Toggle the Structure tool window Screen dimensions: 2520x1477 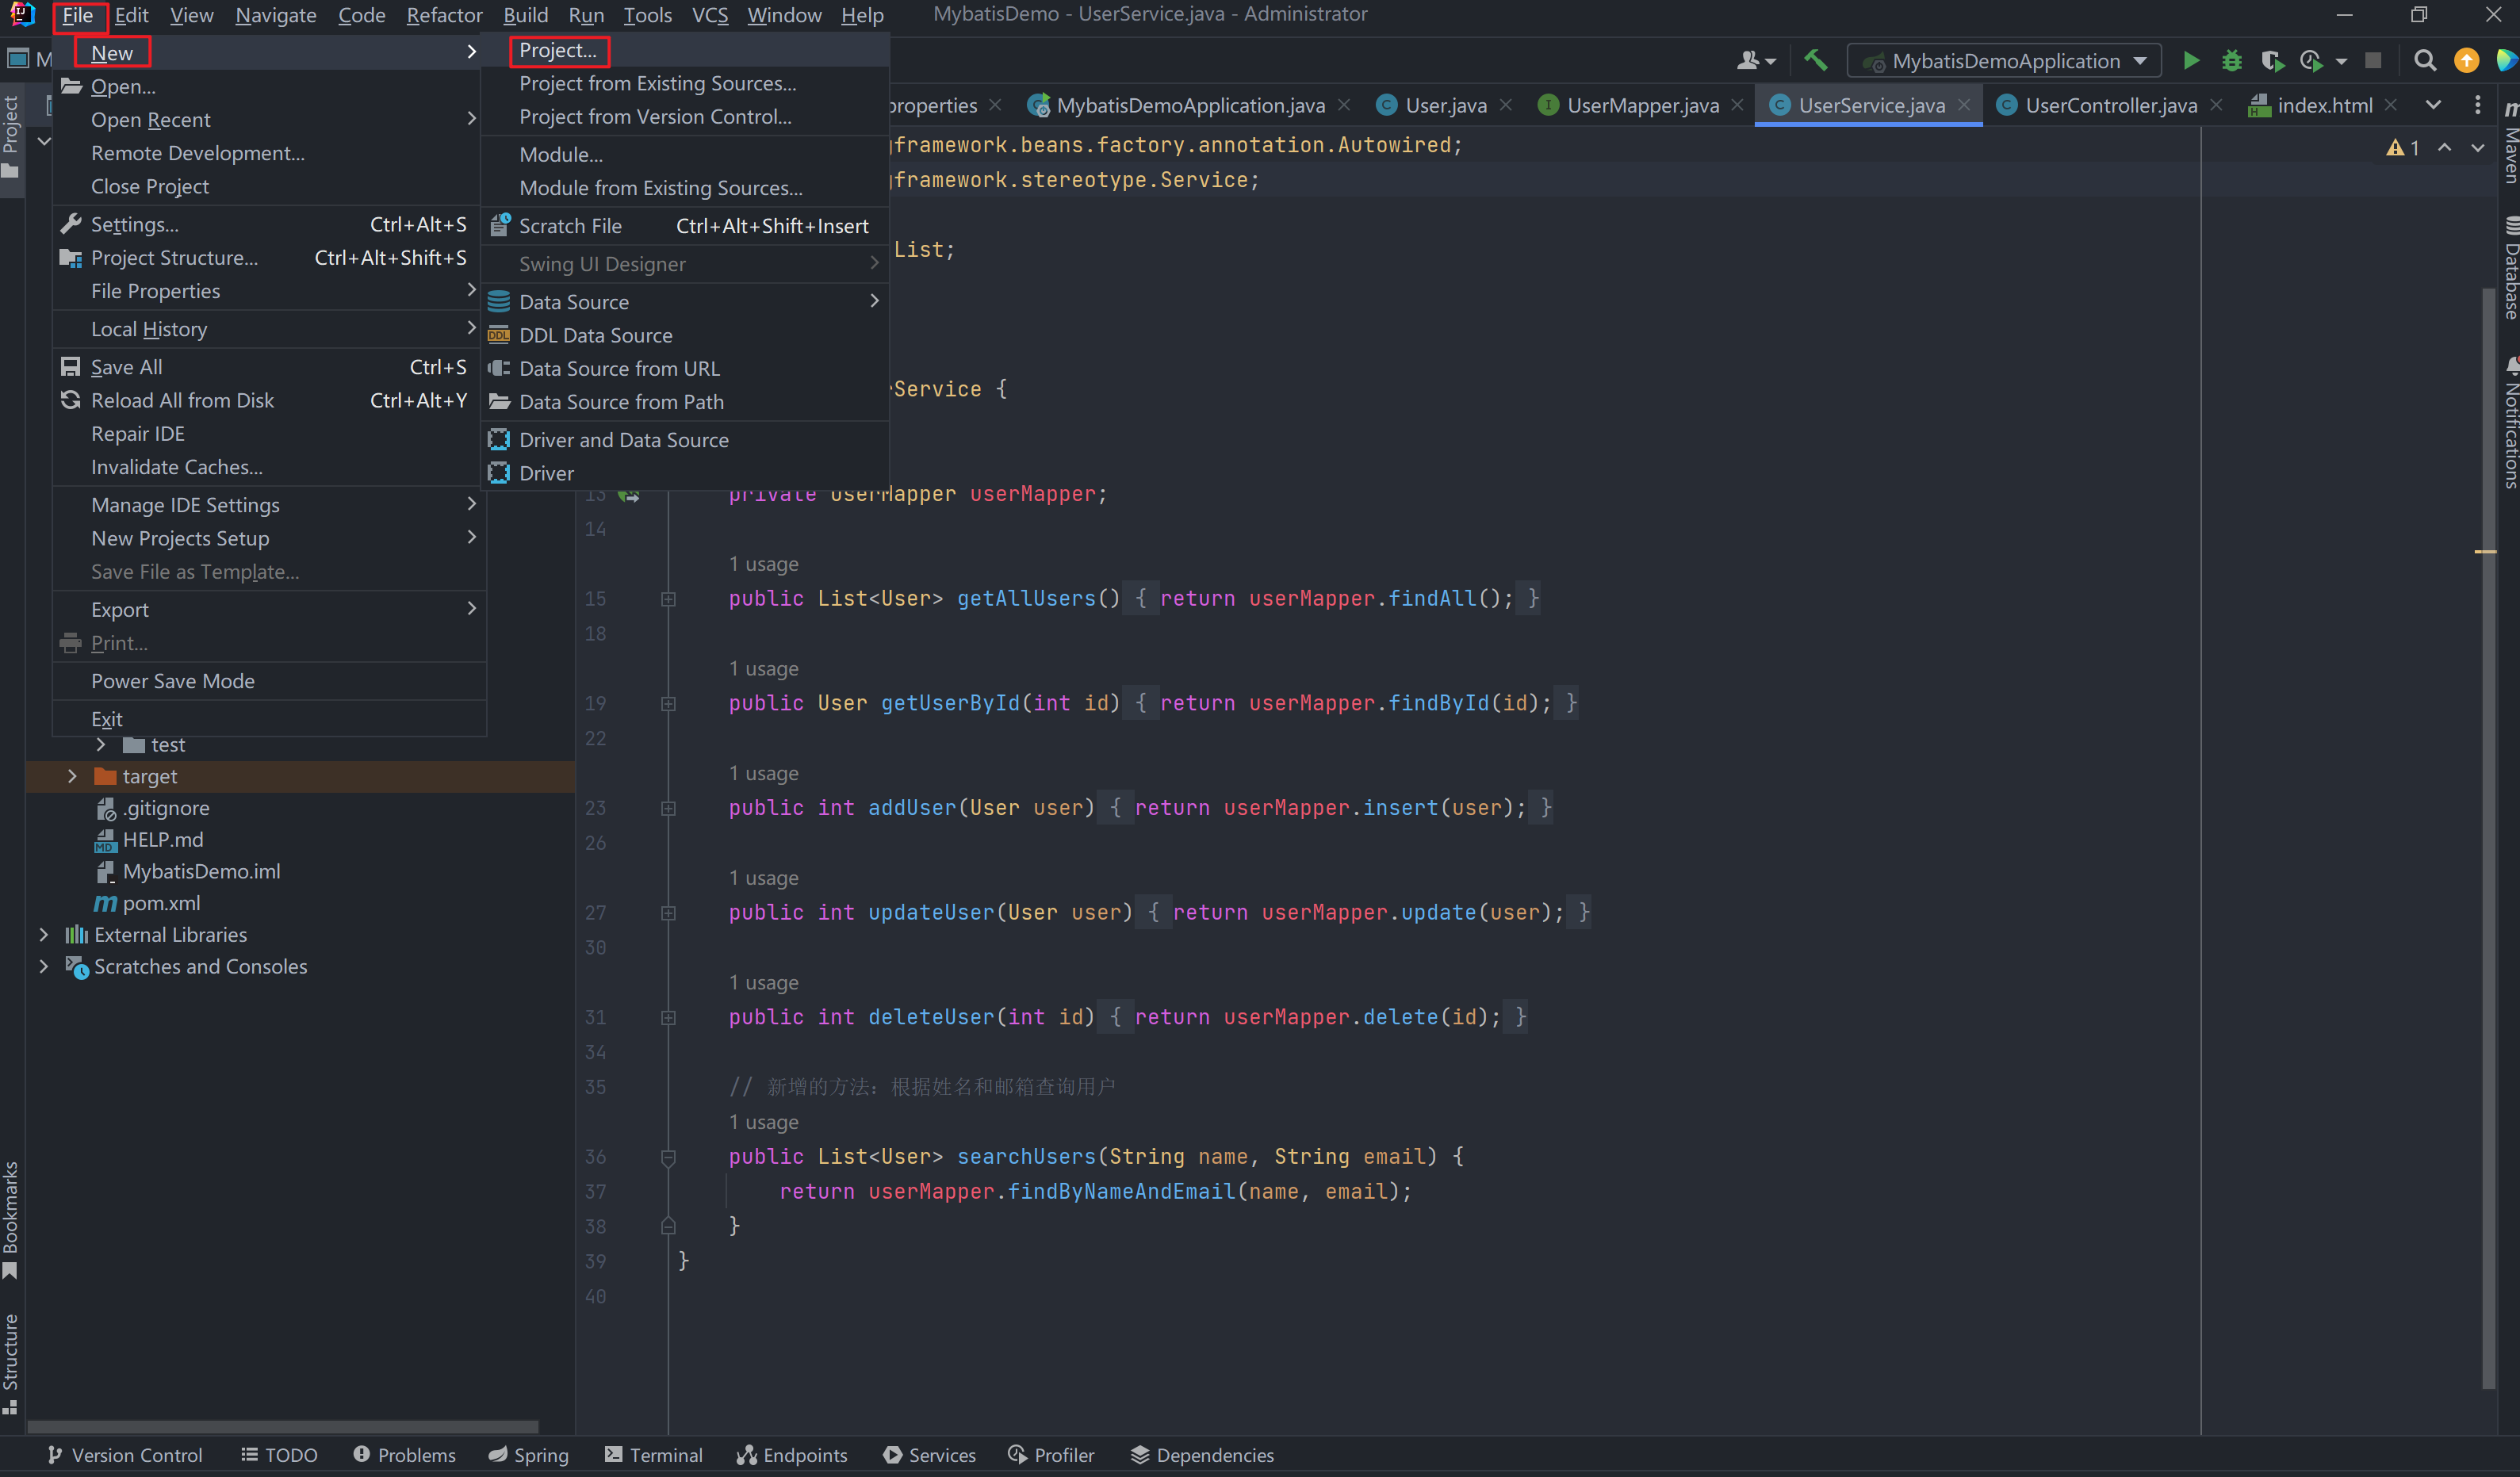pyautogui.click(x=12, y=1360)
